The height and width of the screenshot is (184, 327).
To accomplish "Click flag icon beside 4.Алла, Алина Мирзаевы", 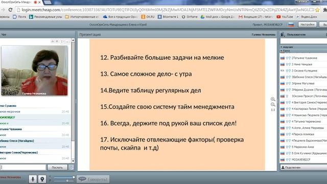I will click(x=283, y=128).
